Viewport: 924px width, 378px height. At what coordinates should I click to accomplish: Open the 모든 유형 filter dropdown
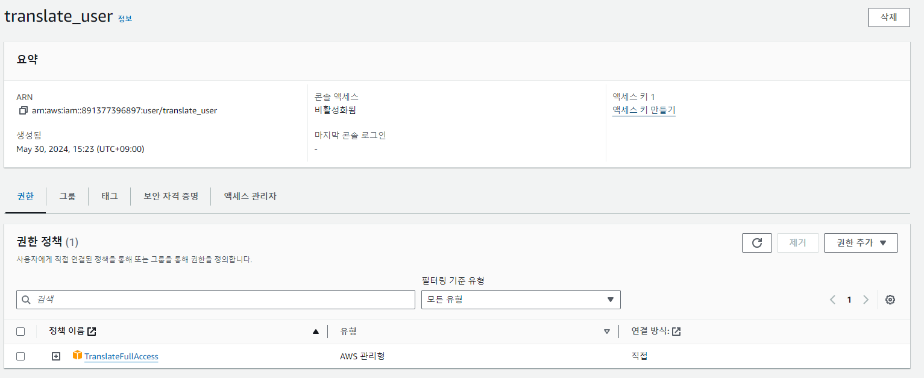[x=521, y=300]
